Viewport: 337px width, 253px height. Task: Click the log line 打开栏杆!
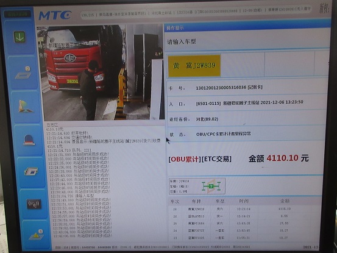point(68,134)
